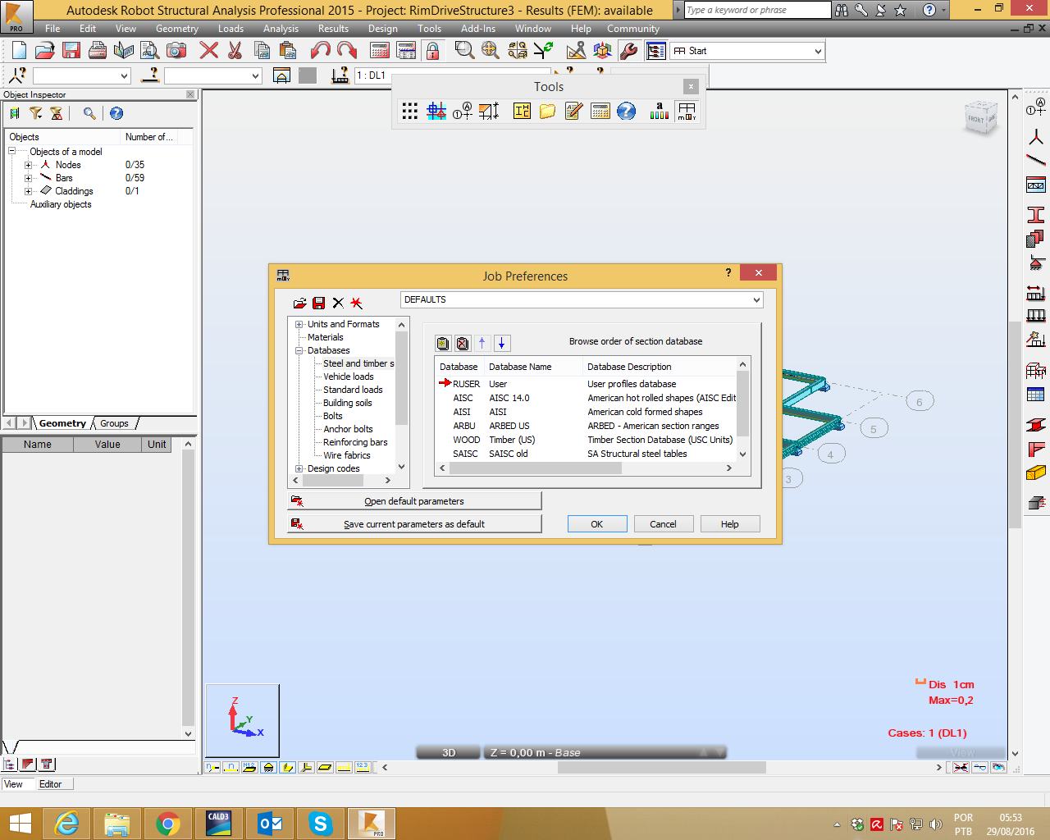Click the Chapter Management pencil icon in Tools palette
The image size is (1050, 840).
point(573,111)
